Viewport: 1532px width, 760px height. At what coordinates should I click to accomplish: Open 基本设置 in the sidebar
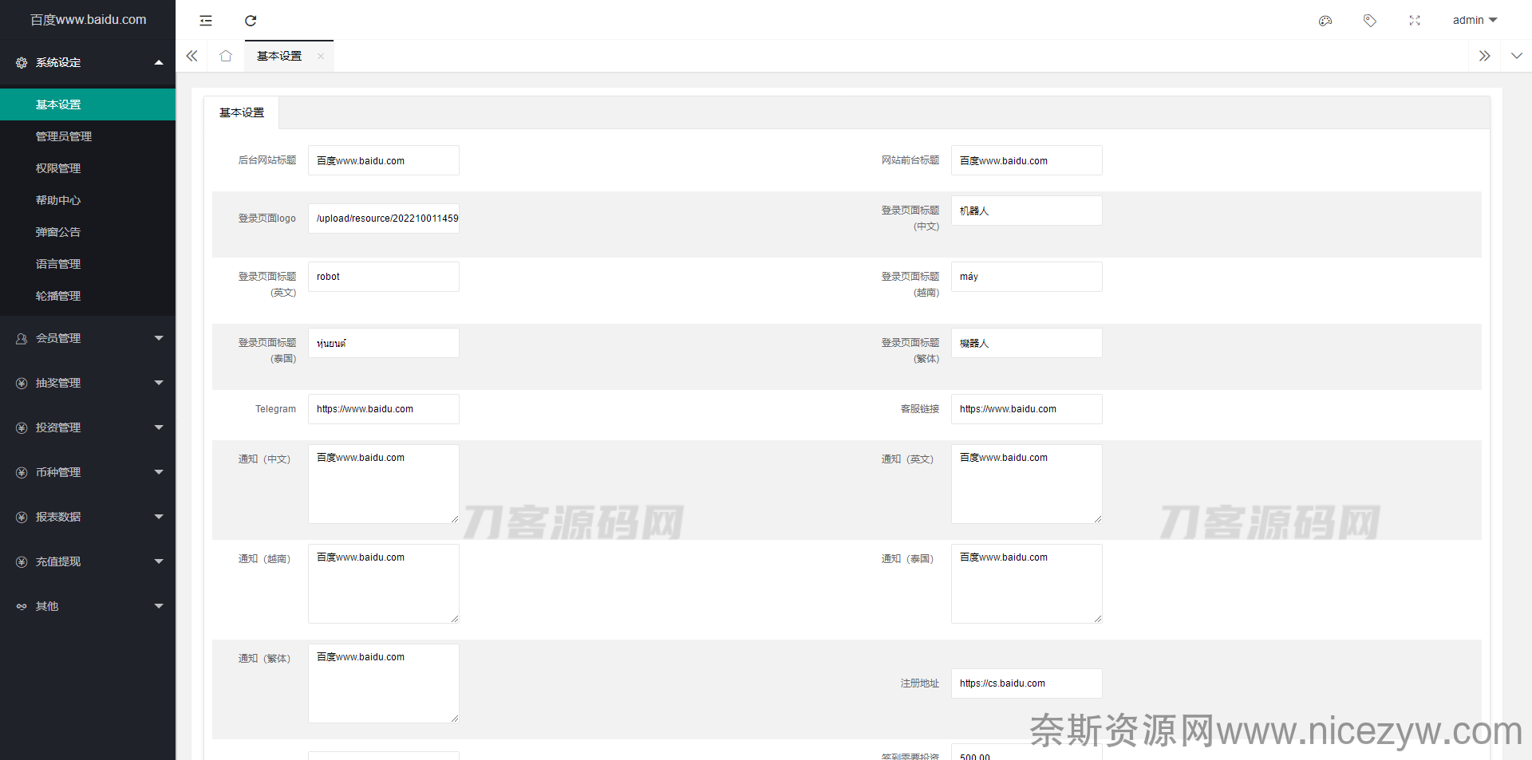(x=88, y=104)
